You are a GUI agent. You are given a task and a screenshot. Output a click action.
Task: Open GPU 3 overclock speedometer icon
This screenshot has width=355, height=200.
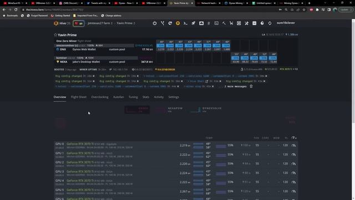point(293,173)
